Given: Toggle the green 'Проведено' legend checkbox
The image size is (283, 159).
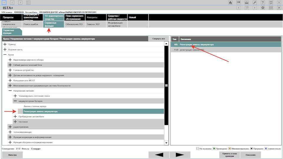Looking at the screenshot, I should (x=214, y=149).
